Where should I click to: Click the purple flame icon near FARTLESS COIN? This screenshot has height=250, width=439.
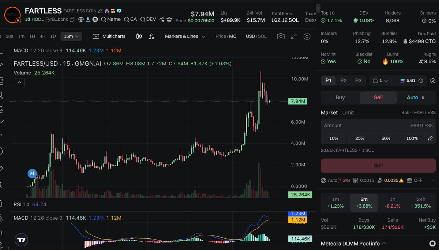click(x=106, y=11)
